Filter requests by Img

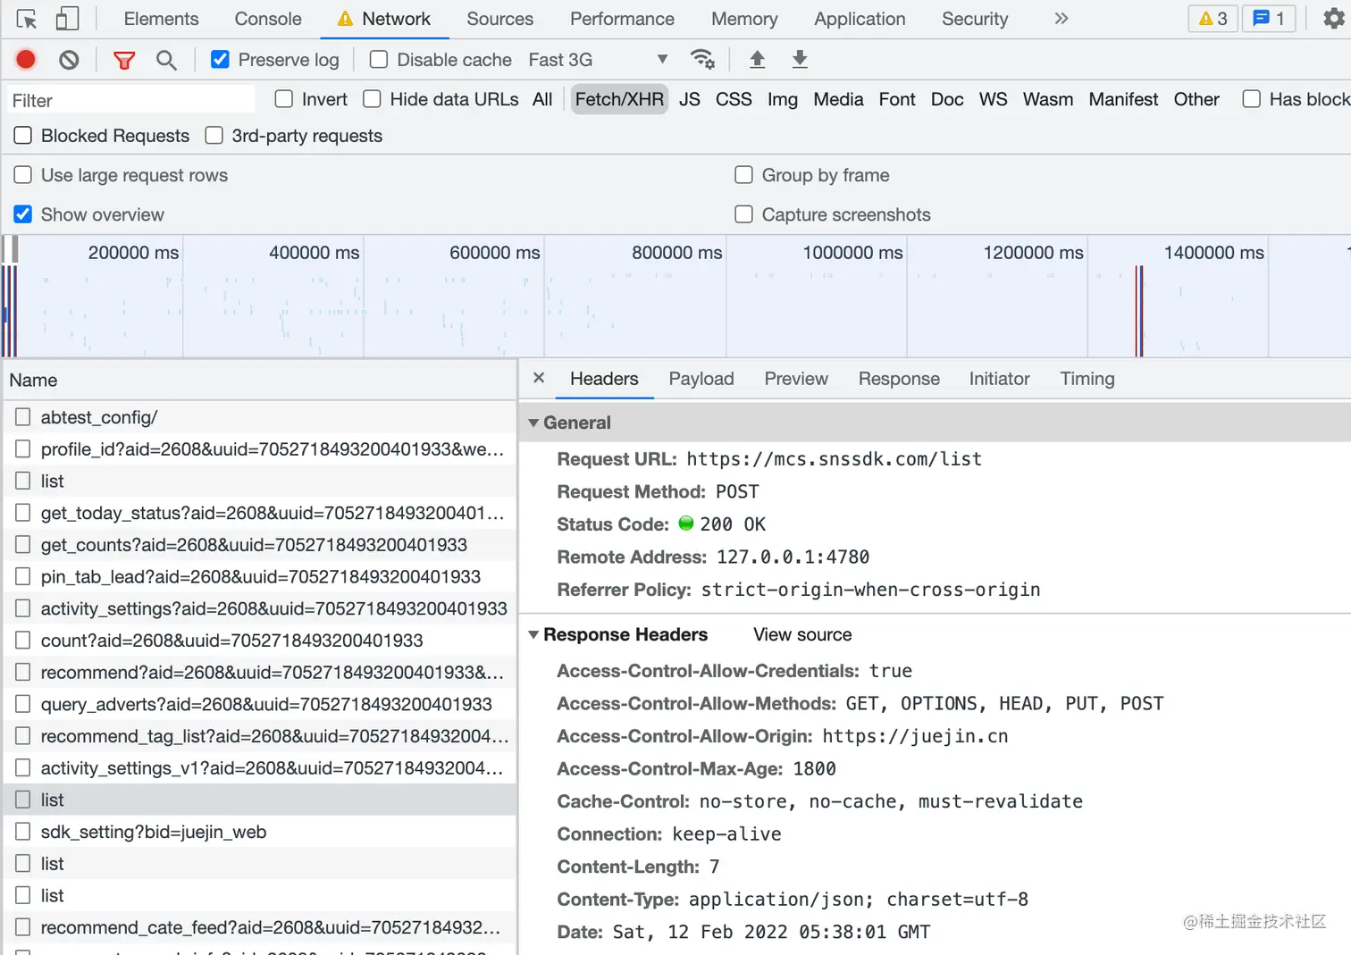(782, 99)
